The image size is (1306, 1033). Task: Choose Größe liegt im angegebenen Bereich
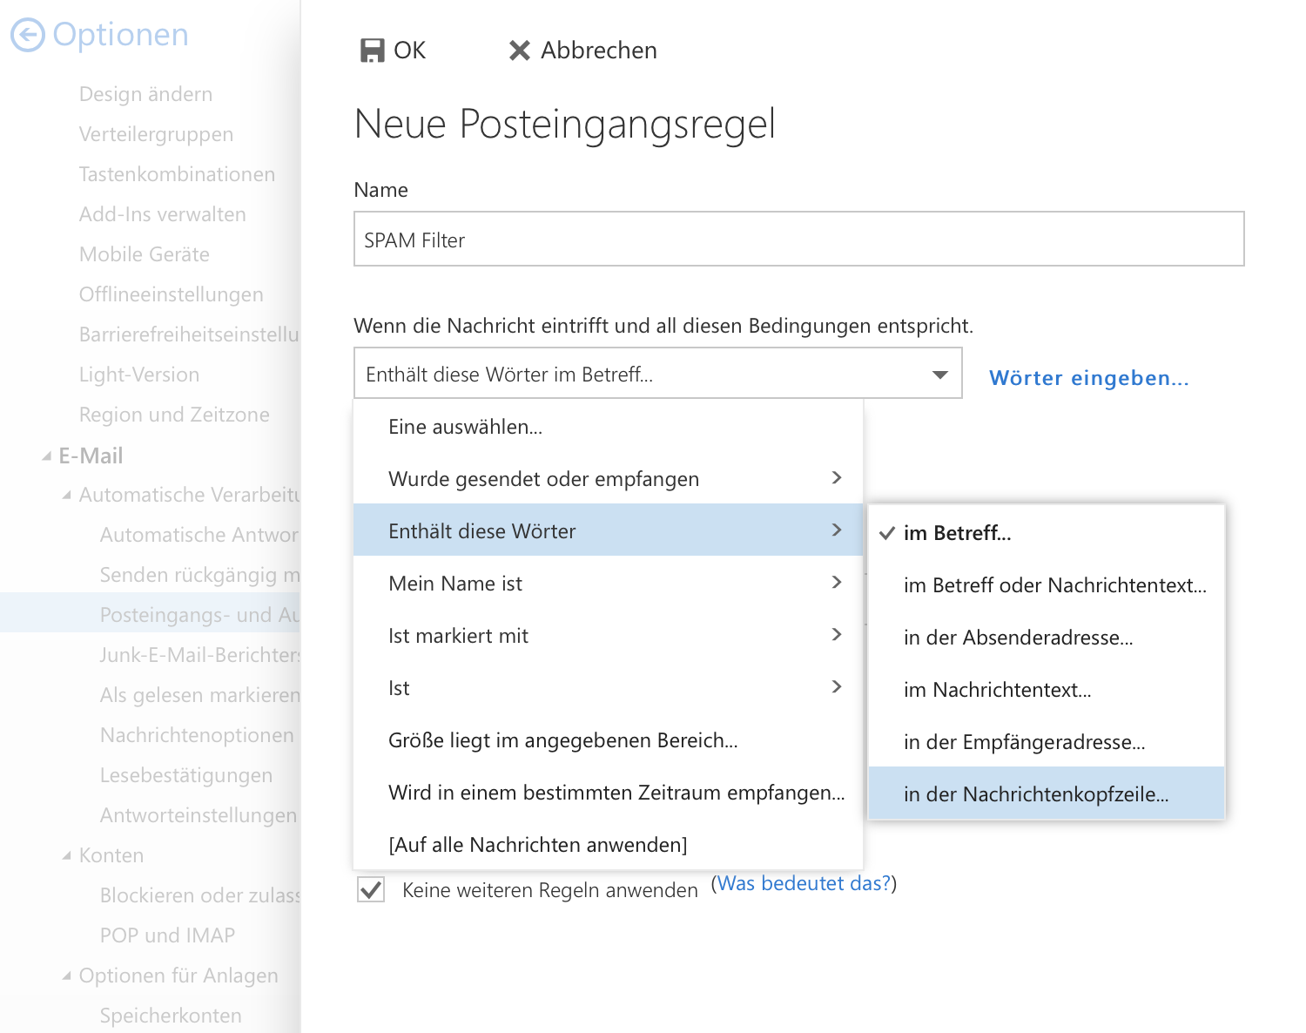point(608,740)
